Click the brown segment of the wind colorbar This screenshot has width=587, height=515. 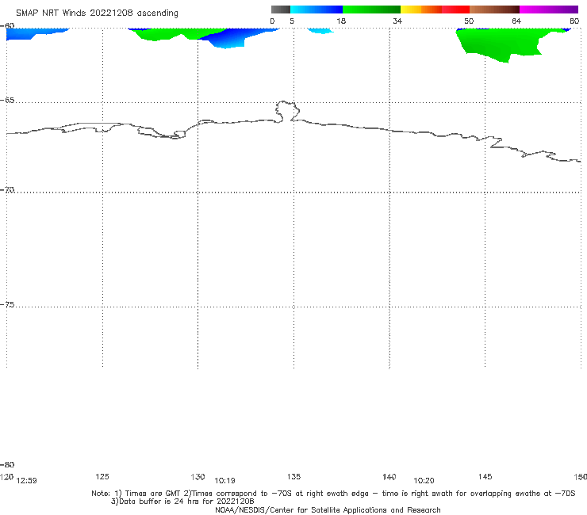tap(494, 10)
